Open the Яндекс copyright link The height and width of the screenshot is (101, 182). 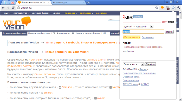coord(143,69)
